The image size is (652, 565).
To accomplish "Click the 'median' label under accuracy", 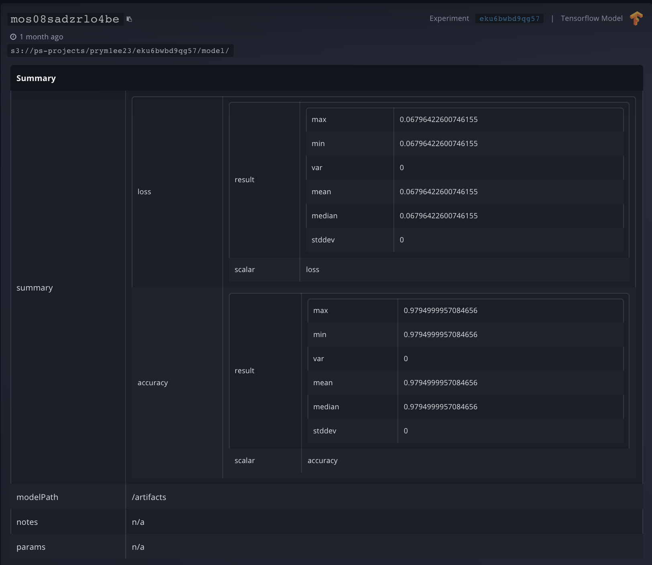I will 326,407.
